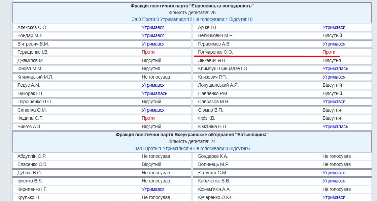
Task: Click the name Геращенко І.В.
Action: (x=33, y=52)
